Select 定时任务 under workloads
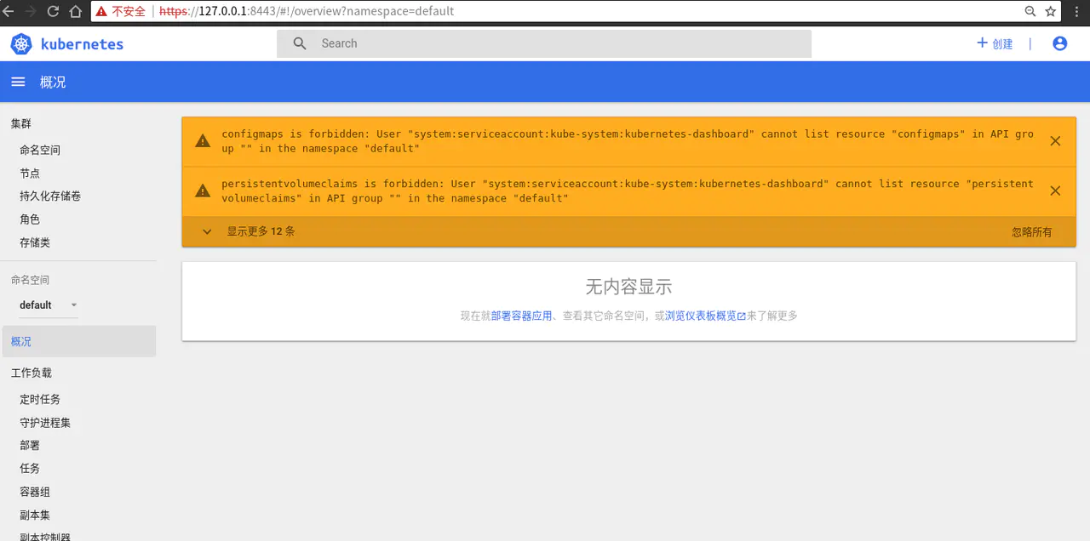Screen dimensions: 1090x541 click(x=40, y=400)
